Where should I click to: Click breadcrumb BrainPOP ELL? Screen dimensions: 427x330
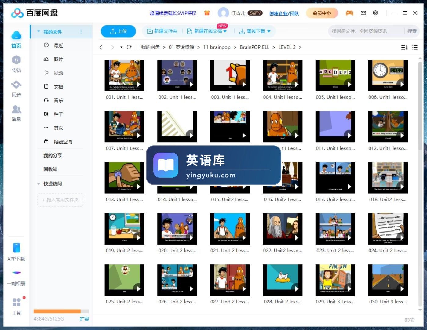[254, 47]
